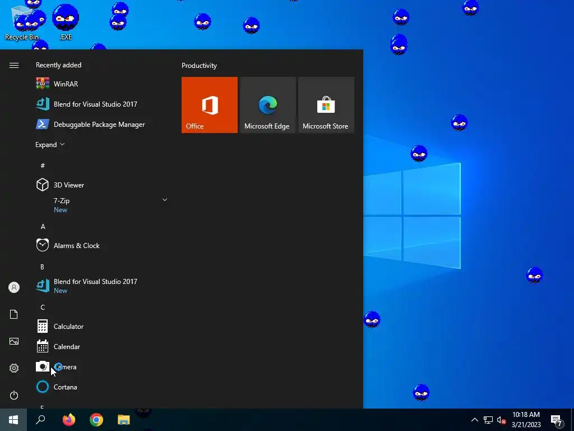Open Pictures from Start sidebar
Image resolution: width=574 pixels, height=431 pixels.
coord(14,341)
